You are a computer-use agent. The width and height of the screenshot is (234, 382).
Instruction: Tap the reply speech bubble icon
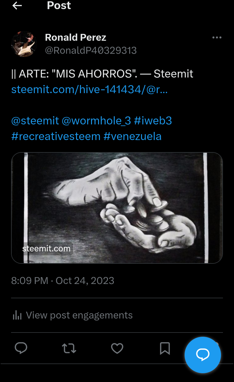[x=21, y=348]
